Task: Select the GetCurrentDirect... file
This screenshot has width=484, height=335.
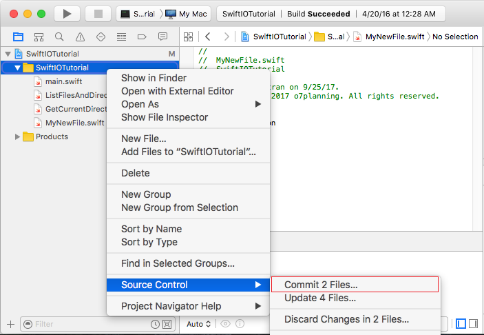Action: click(x=70, y=109)
